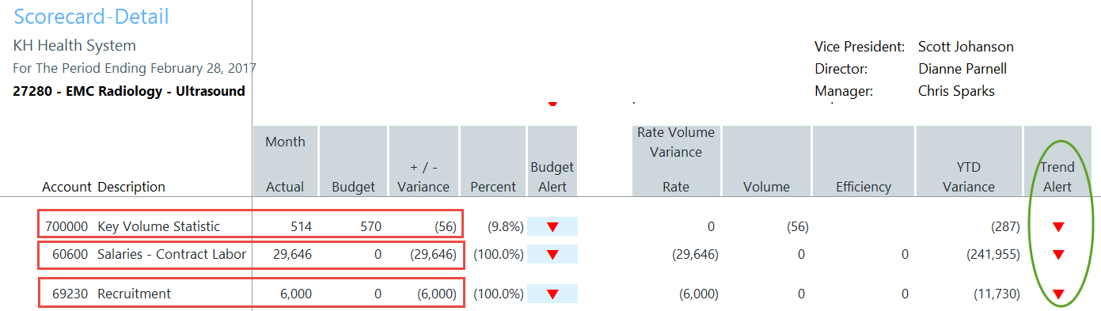Select the Budget column header
Screen dimensions: 1101x311
pos(353,161)
